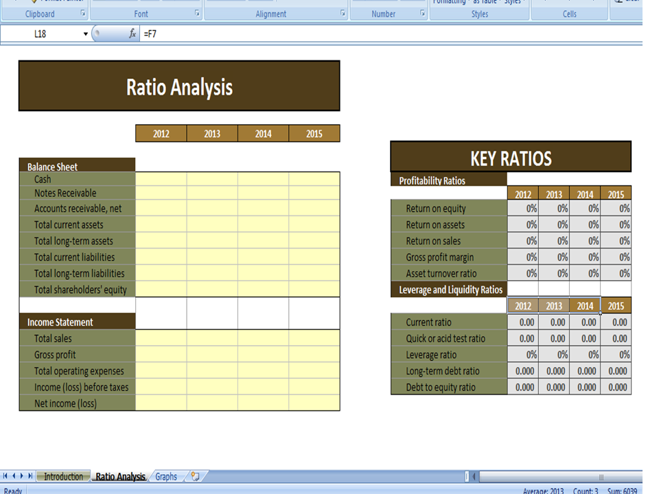659x494 pixels.
Task: Click the Total operating expenses label
Action: 79,371
